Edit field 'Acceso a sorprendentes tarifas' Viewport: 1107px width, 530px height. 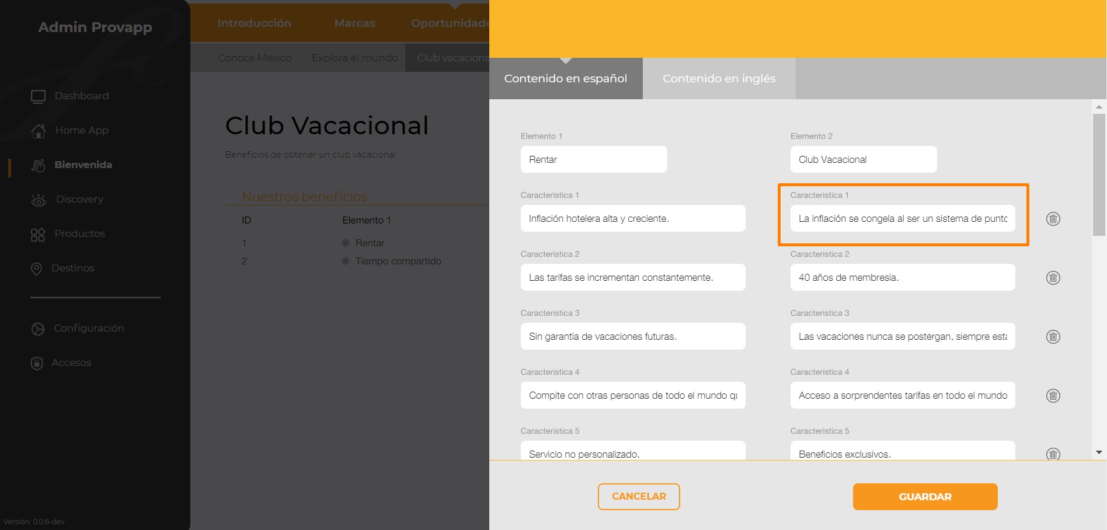(903, 395)
